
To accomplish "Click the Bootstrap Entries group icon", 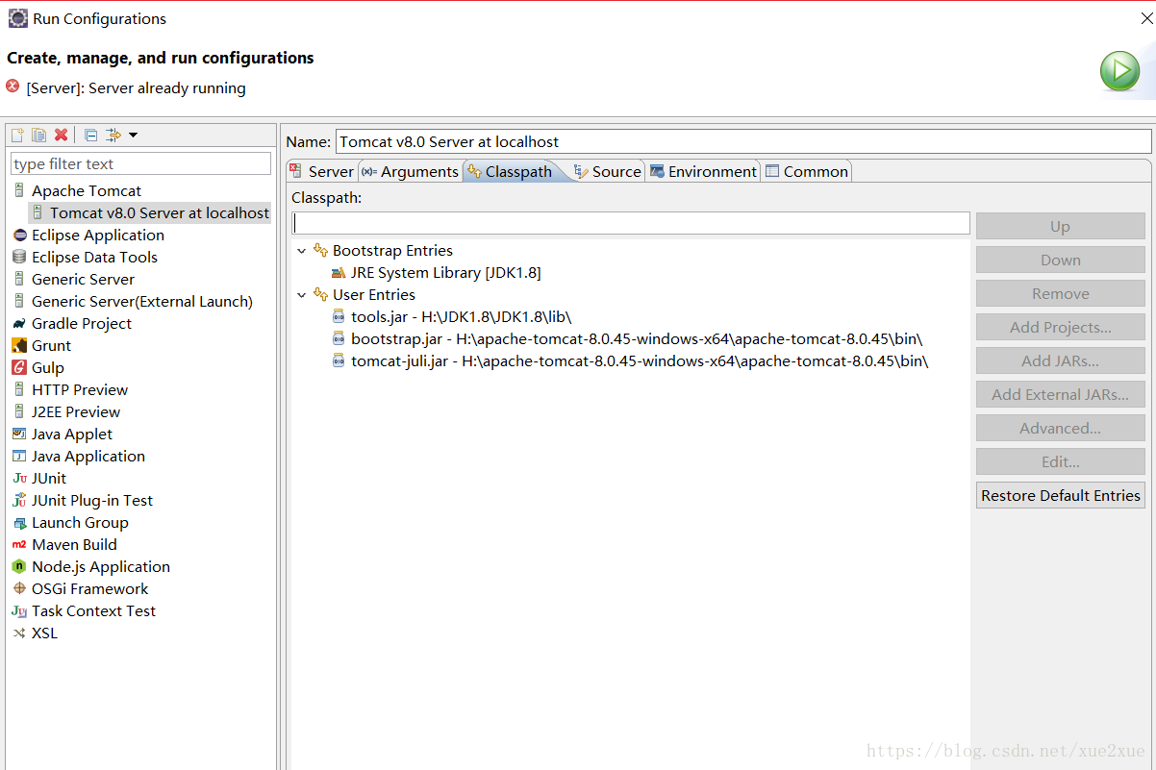I will [321, 250].
